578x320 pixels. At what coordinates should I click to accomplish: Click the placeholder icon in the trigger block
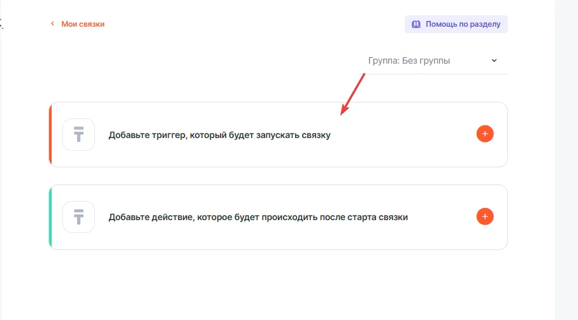(x=78, y=135)
